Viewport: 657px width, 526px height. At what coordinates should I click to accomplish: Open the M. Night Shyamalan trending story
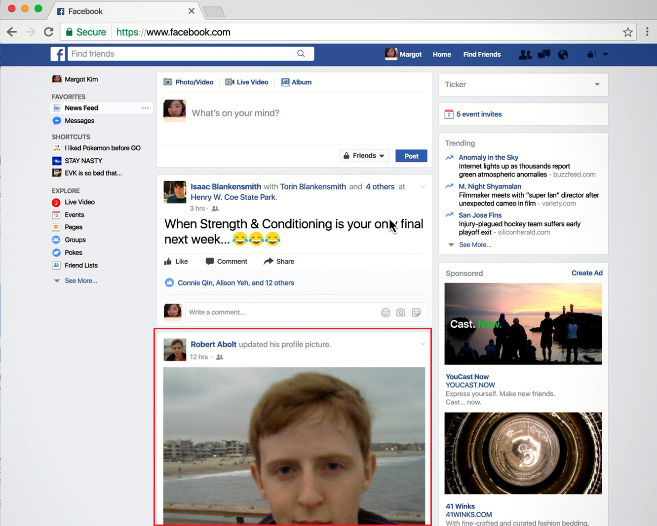(490, 186)
